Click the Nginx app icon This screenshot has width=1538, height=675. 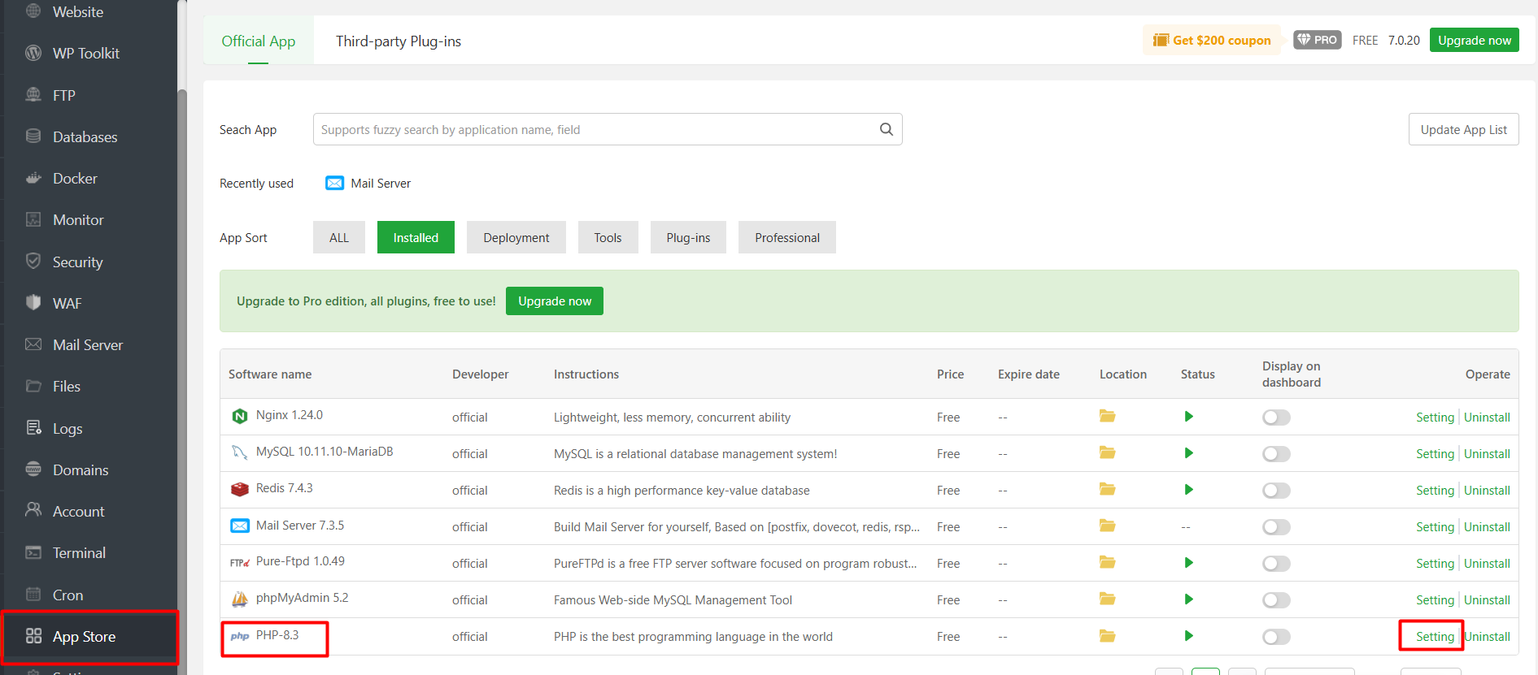tap(239, 416)
